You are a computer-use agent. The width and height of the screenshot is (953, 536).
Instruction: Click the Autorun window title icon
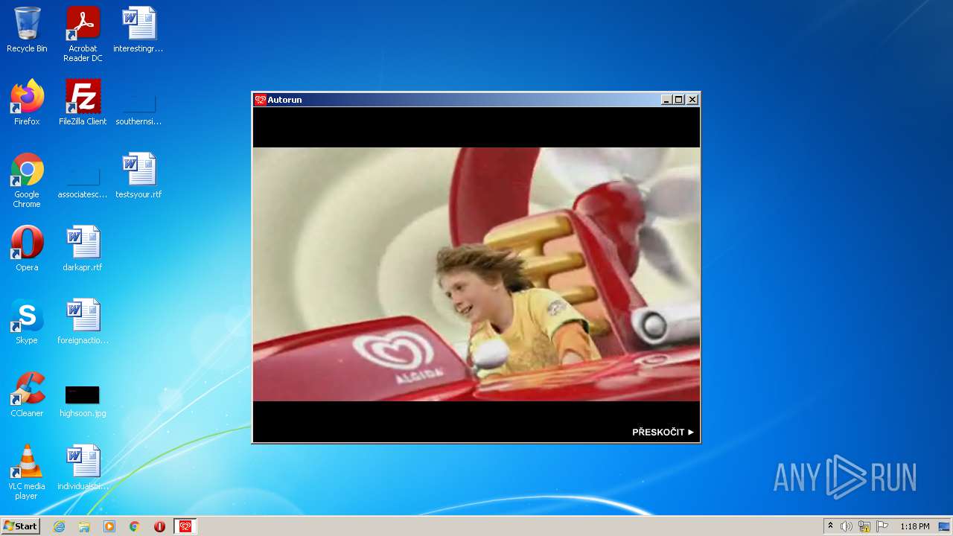coord(260,100)
